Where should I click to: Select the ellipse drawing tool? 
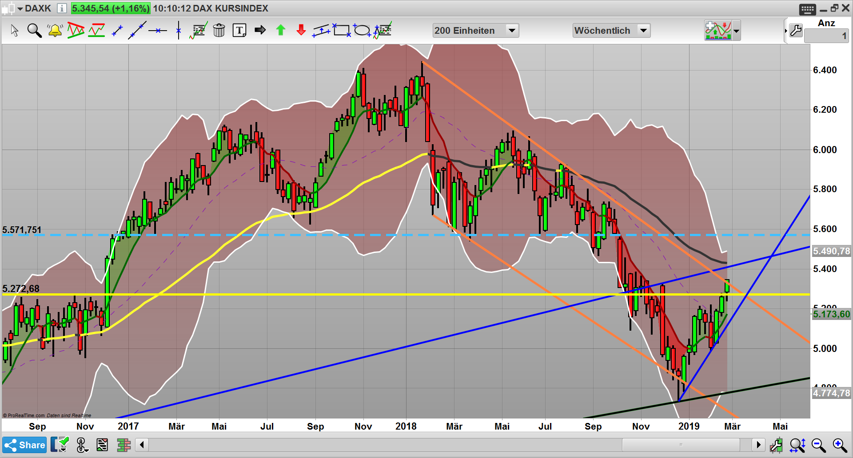(x=362, y=30)
